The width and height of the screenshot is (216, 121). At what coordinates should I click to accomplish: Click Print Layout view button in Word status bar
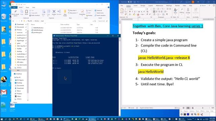click(188, 108)
